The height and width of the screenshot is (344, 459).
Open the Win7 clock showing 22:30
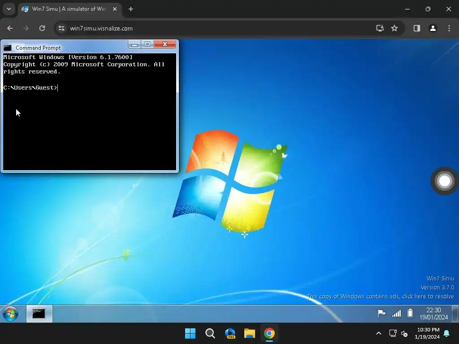click(x=433, y=314)
